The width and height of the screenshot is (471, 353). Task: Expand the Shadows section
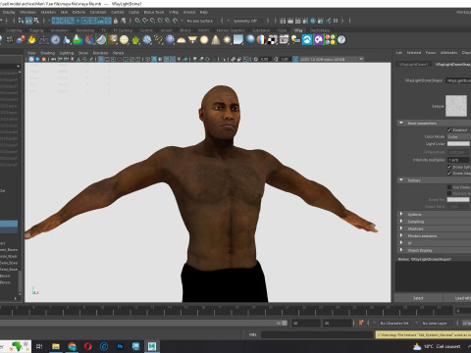pos(401,228)
